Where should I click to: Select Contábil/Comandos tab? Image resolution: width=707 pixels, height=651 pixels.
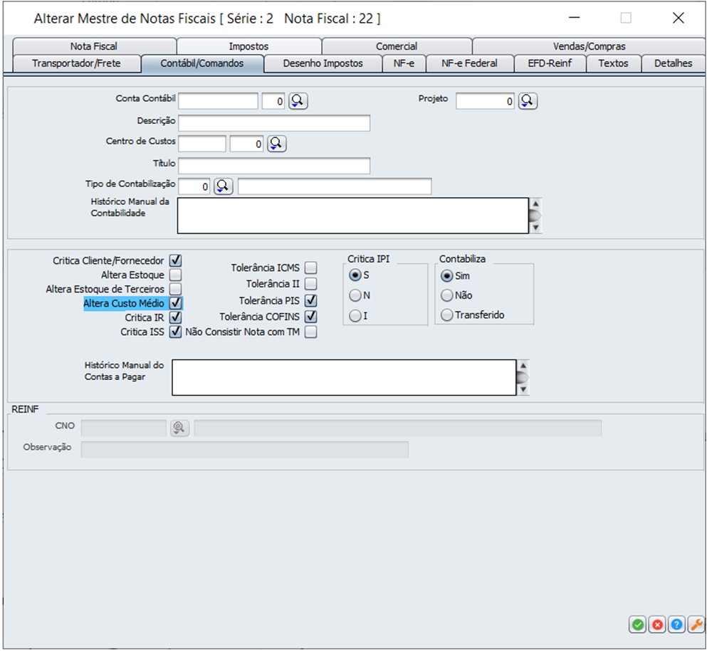tap(202, 63)
